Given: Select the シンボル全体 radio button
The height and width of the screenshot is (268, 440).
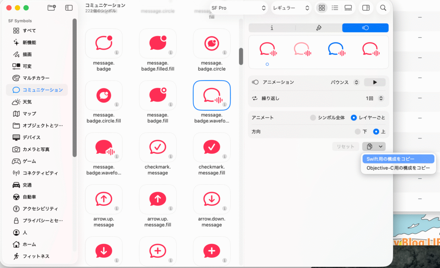Looking at the screenshot, I should (313, 117).
